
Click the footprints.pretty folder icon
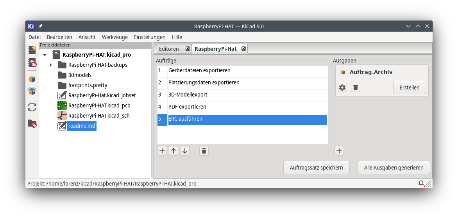(x=62, y=85)
